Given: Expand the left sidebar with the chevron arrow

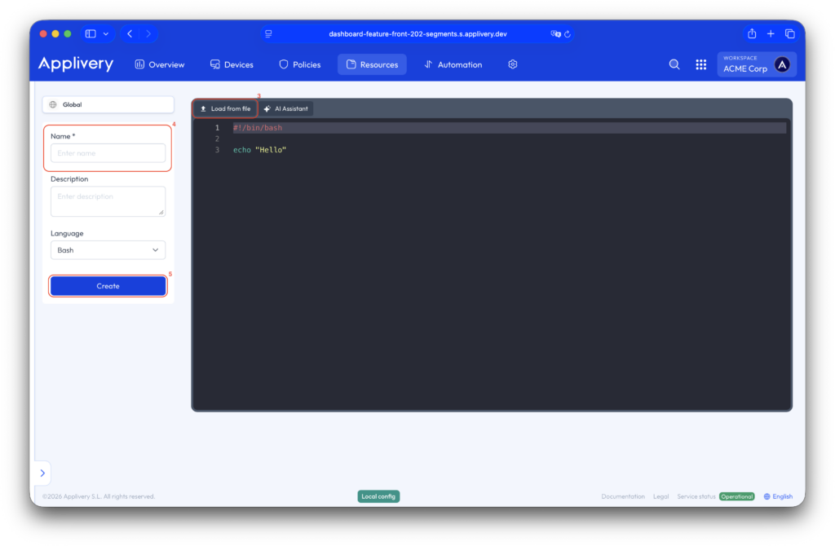Looking at the screenshot, I should (x=42, y=473).
